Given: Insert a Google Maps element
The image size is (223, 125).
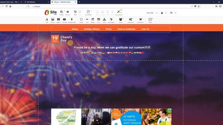Looking at the screenshot, I should (x=72, y=19).
